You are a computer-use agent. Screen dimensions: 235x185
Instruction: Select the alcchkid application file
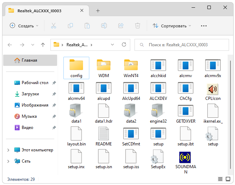158,68
